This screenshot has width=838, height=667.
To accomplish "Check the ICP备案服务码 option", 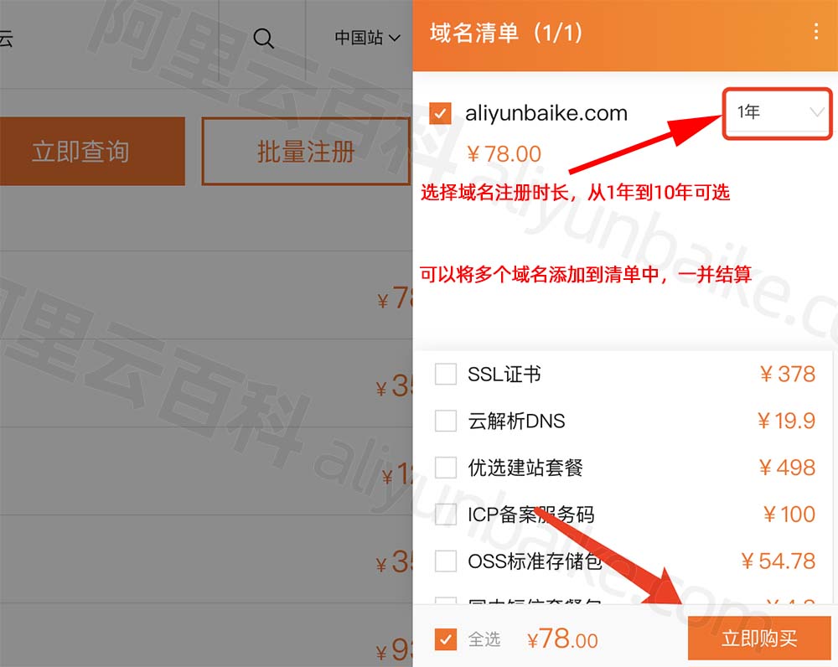I will coord(445,514).
